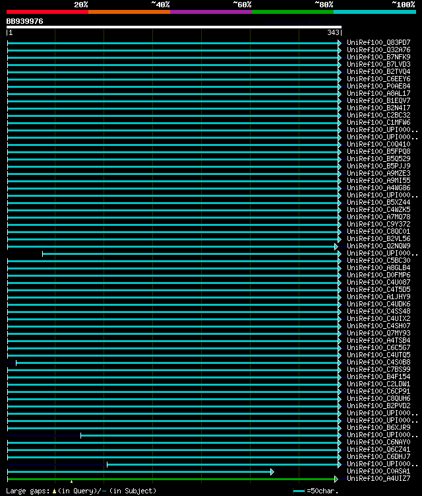Image resolution: width=422 pixels, height=496 pixels.
Task: Select the UniRef100_A4TSB4 label
Action: coord(378,341)
